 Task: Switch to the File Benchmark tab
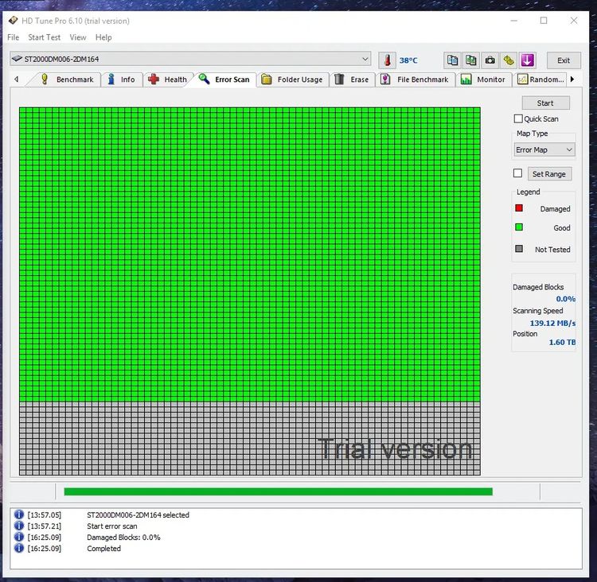(x=415, y=80)
